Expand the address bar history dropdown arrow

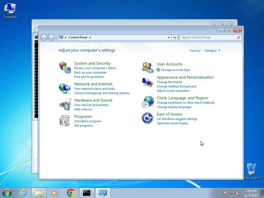tap(169, 37)
